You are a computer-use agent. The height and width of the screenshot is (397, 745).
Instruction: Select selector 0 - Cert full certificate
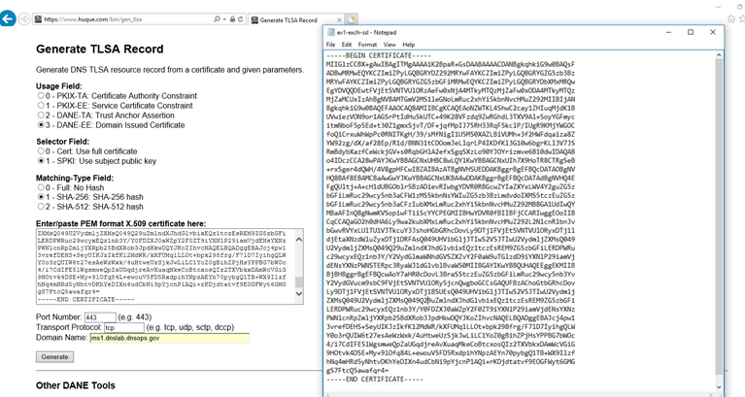[x=42, y=152]
